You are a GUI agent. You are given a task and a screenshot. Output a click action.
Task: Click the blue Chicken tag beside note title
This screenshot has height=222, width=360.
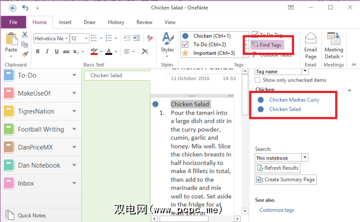click(155, 104)
